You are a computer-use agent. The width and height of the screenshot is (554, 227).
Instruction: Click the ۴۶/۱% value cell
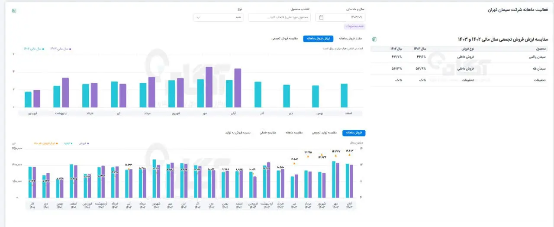(x=421, y=57)
